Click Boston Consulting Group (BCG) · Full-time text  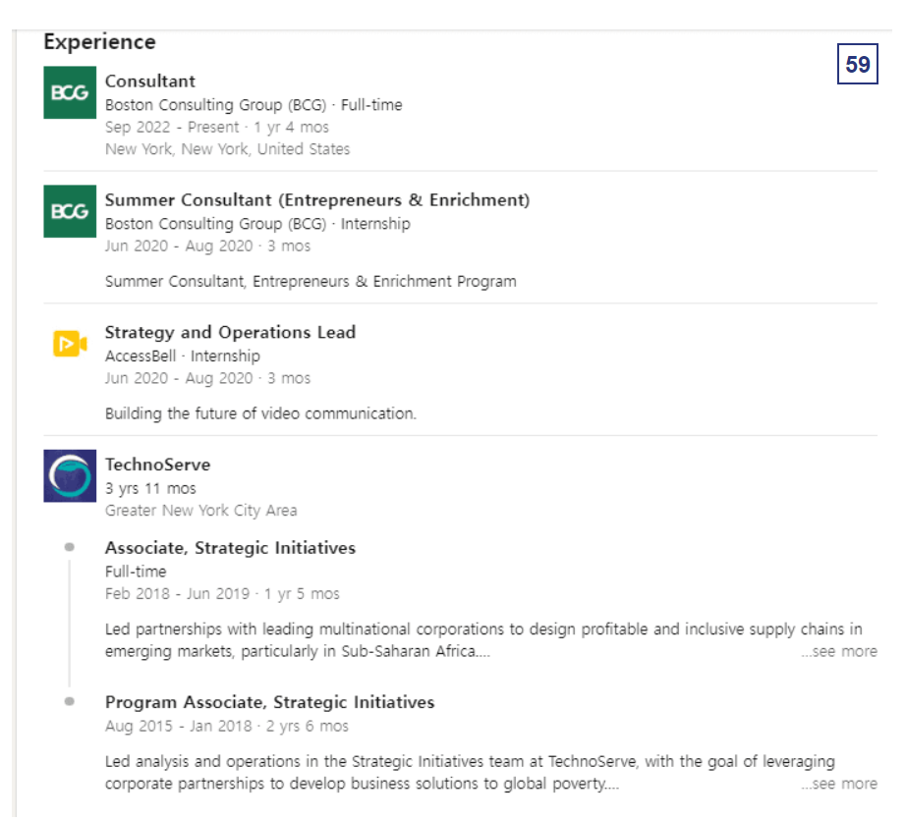[x=254, y=105]
